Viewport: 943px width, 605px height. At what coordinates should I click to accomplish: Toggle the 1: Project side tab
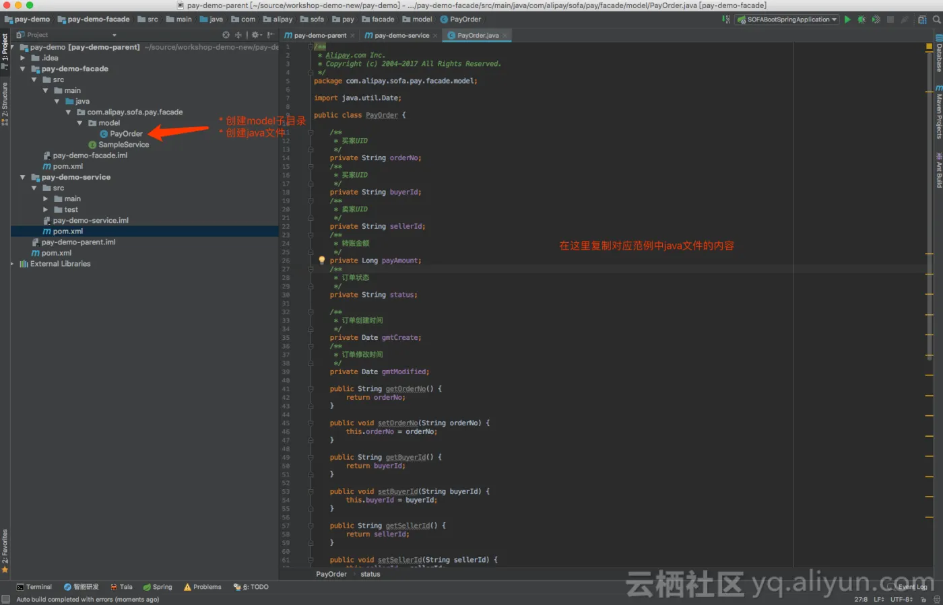click(x=5, y=52)
